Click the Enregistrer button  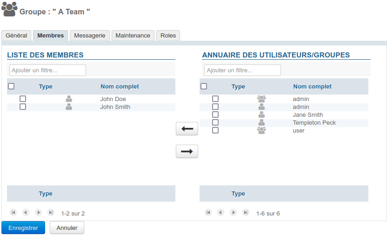click(23, 228)
